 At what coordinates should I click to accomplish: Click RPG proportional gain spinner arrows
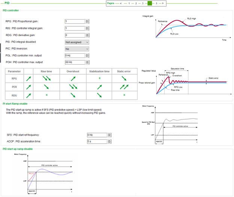(x=87, y=21)
